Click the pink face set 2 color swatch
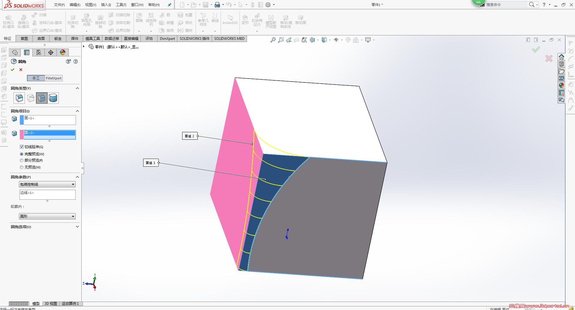Viewport: 575px width, 310px height. [x=22, y=135]
